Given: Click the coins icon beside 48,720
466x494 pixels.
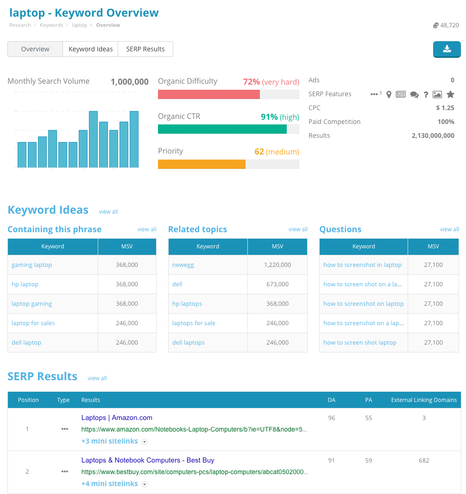Looking at the screenshot, I should point(435,25).
